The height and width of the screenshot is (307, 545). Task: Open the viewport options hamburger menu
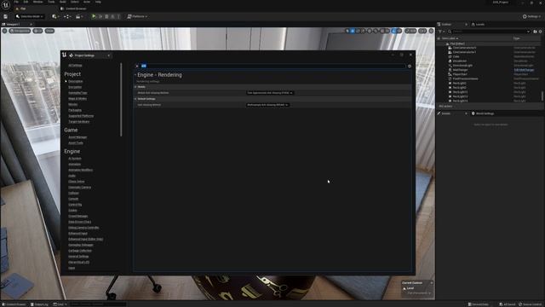[x=4, y=31]
